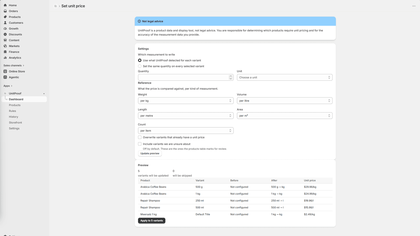Expand the Sales channels section chevron
Image resolution: width=420 pixels, height=236 pixels.
coord(24,66)
